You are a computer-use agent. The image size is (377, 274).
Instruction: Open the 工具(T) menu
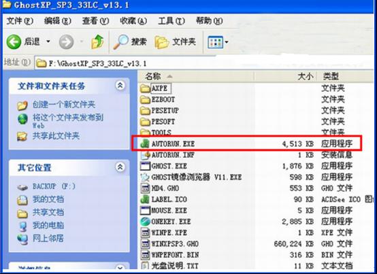(x=171, y=21)
